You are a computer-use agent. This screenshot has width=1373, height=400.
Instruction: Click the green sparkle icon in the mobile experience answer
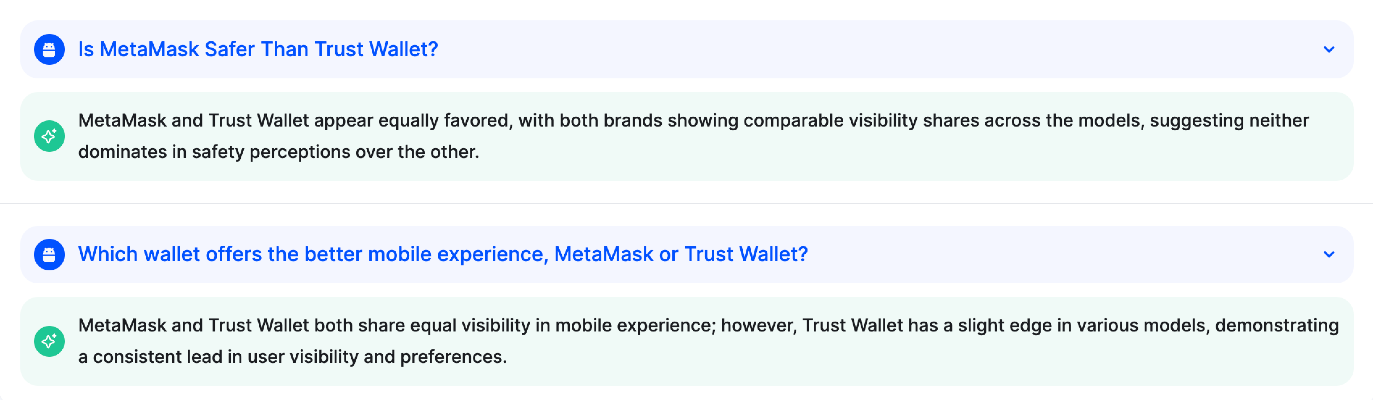49,341
